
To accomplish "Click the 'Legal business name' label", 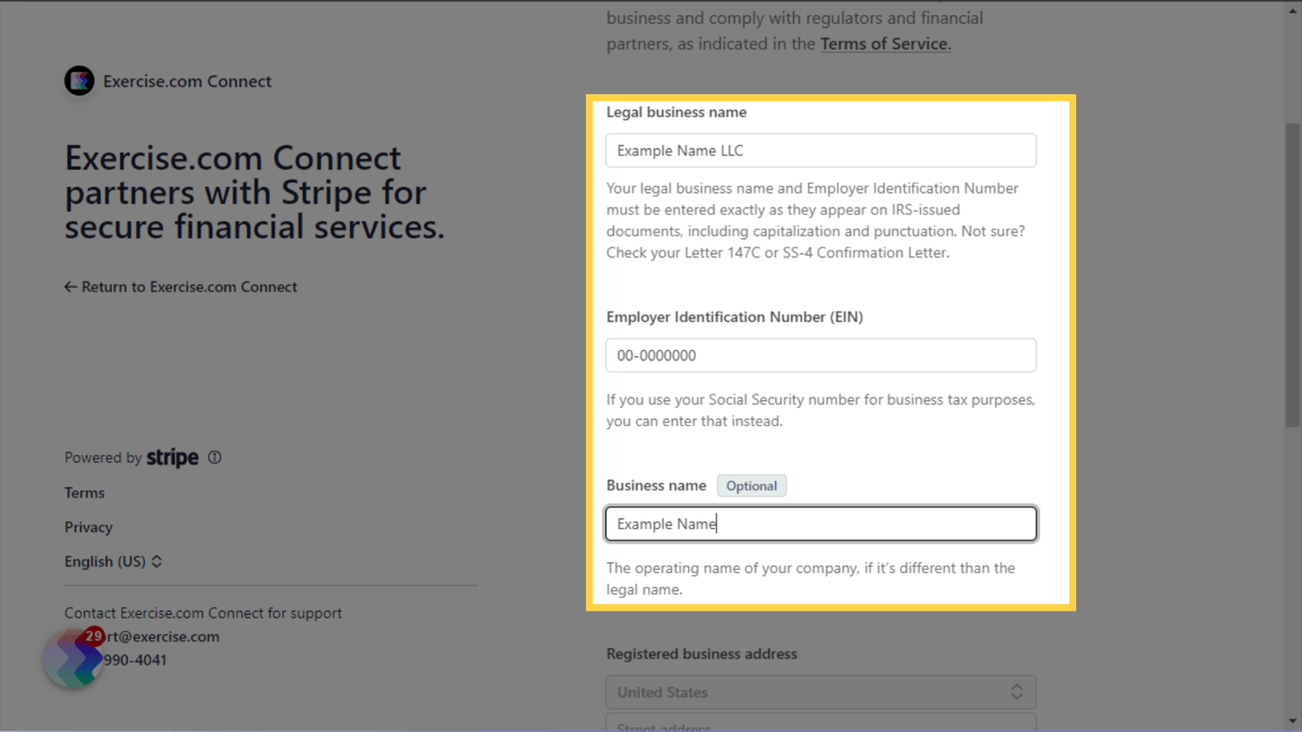I will (x=677, y=112).
